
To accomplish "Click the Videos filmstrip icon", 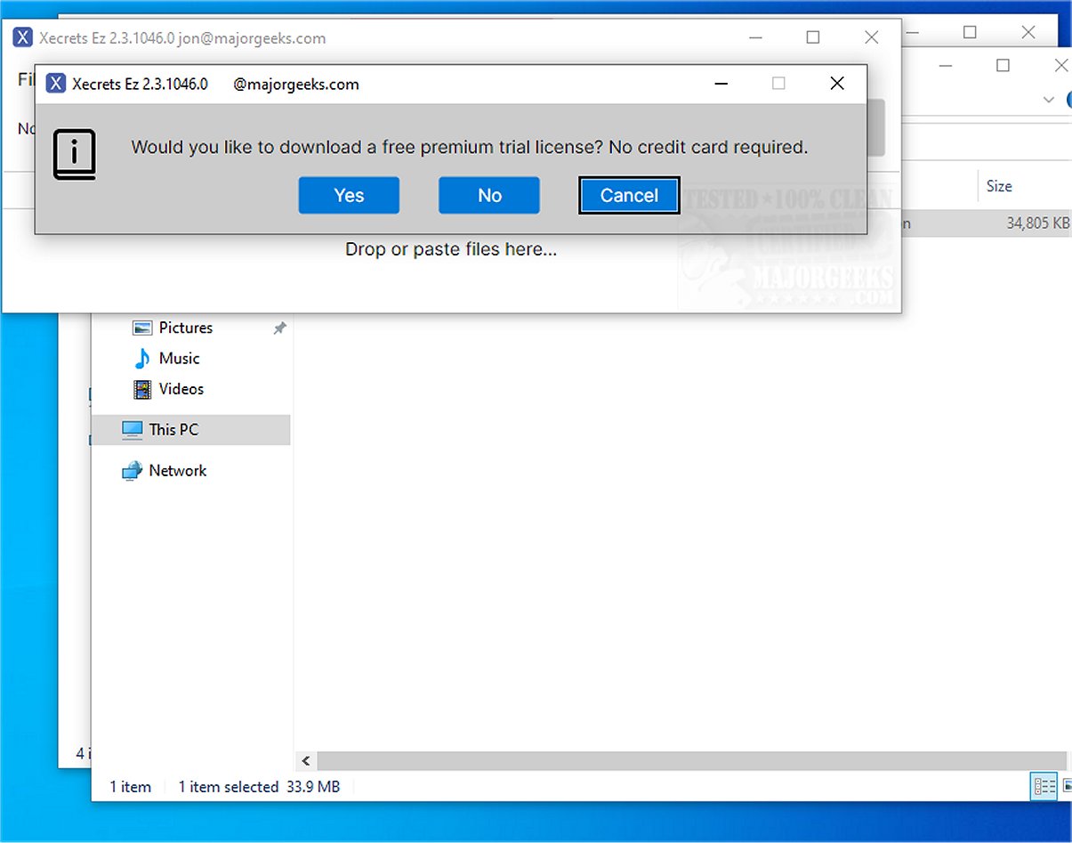I will coord(142,389).
